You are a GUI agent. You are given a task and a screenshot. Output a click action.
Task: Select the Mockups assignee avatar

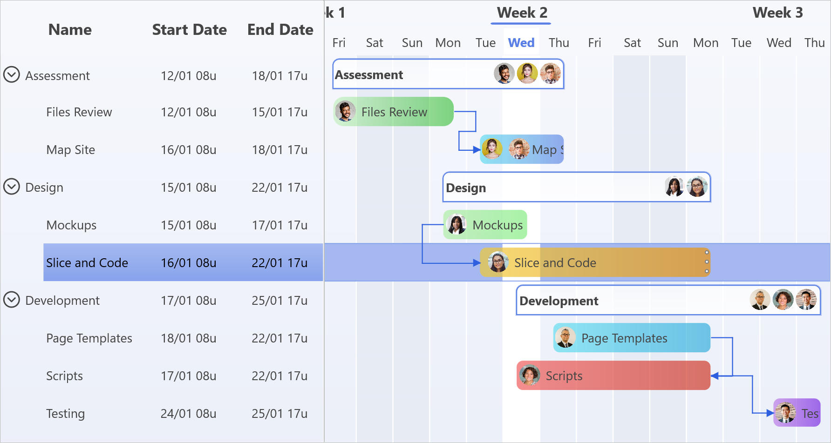pyautogui.click(x=456, y=224)
